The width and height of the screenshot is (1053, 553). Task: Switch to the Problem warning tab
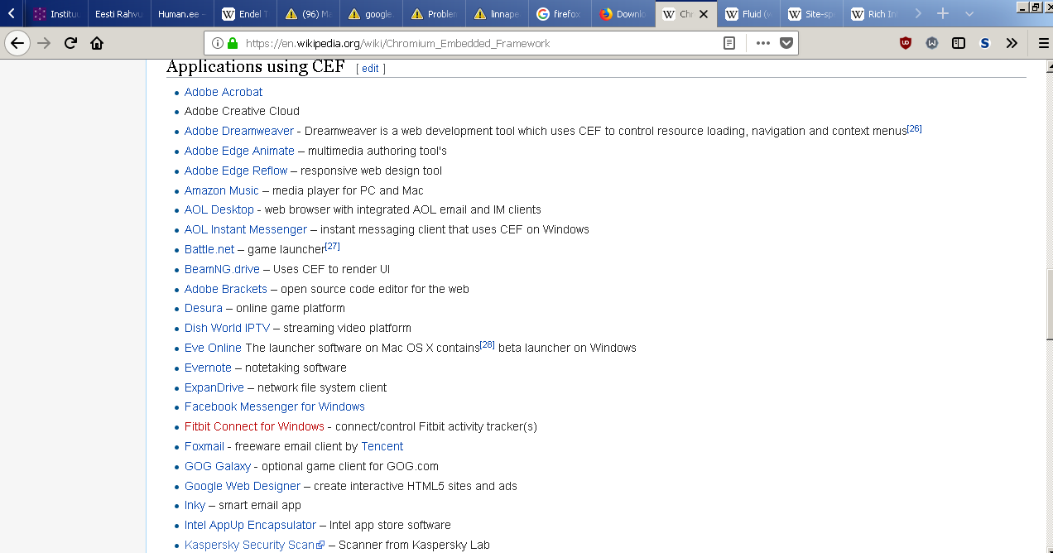434,14
